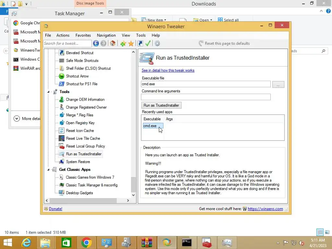Open the Navigation menu
332x249 pixels.
point(106,35)
